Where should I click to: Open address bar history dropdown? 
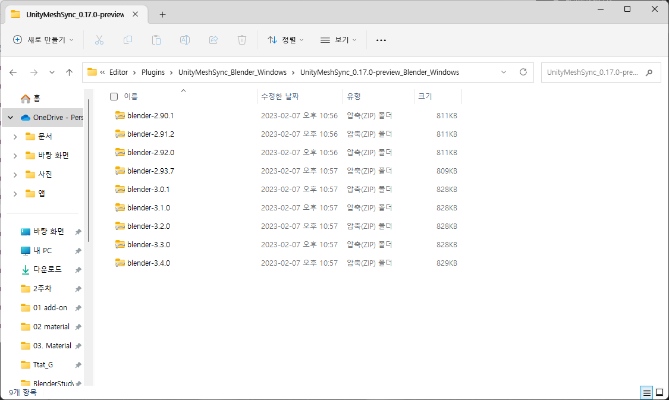pyautogui.click(x=504, y=72)
